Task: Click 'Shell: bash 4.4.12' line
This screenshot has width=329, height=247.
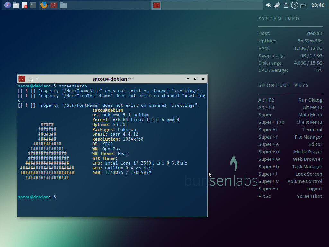Action: 115,134
